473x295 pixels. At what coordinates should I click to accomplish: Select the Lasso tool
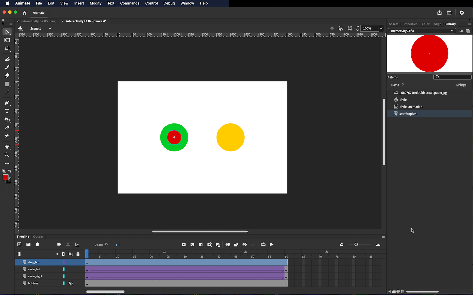point(7,49)
